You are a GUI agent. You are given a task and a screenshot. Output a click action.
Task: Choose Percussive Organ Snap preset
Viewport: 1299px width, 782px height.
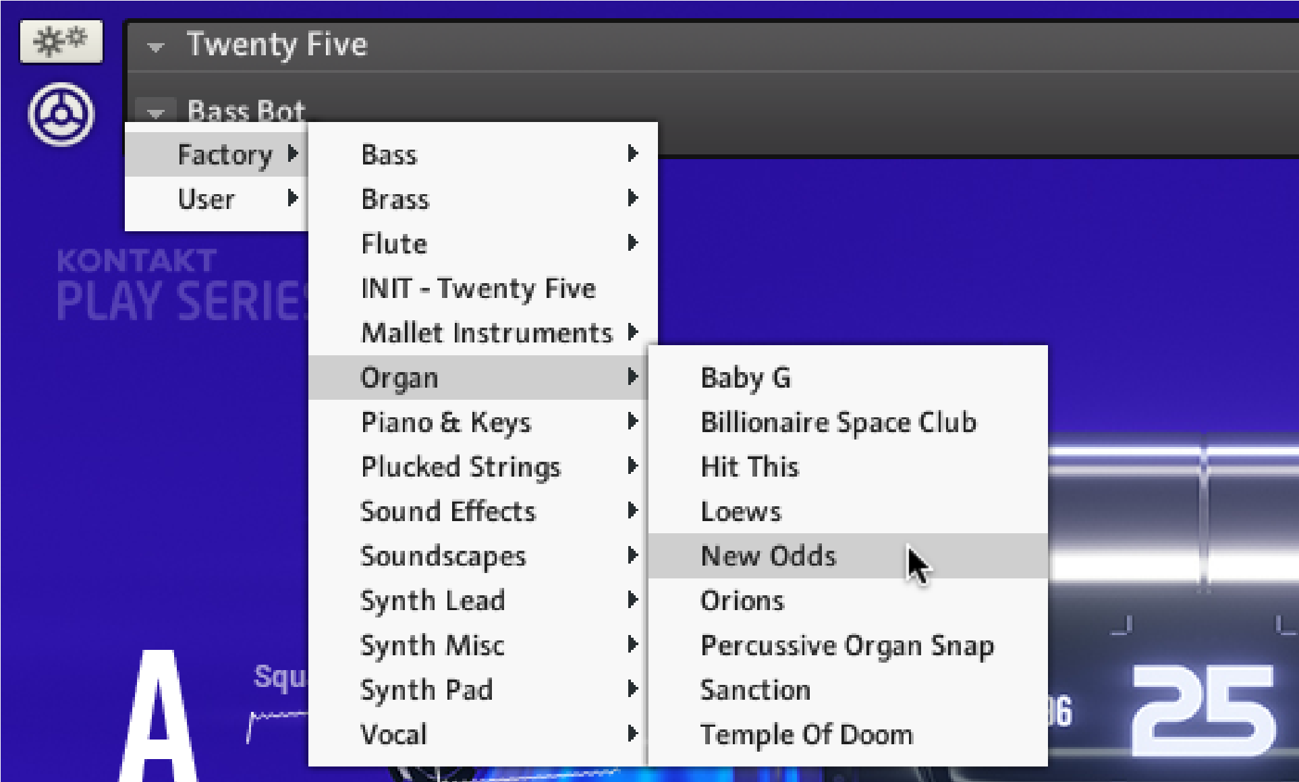point(847,645)
